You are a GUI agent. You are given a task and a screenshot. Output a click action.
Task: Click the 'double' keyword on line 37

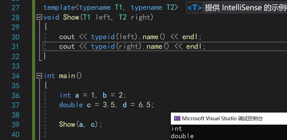pos(71,105)
